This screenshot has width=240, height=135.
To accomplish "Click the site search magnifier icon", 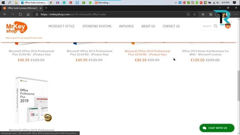I will 216,26.
